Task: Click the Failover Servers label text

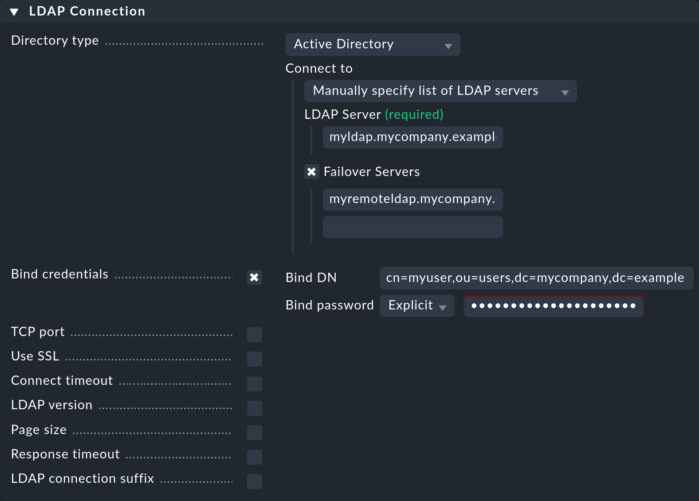Action: (372, 172)
